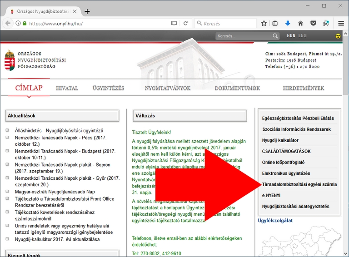Open the Firefox hamburger menu
Image resolution: width=349 pixels, height=257 pixels.
point(341,23)
